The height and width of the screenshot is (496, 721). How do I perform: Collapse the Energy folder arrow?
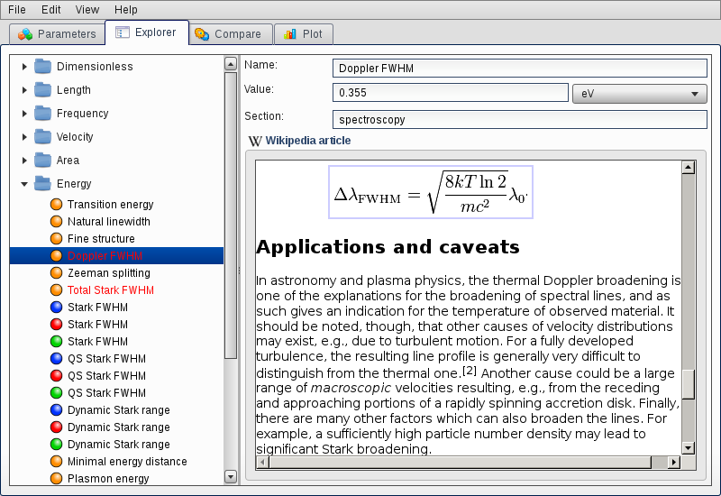tap(24, 184)
